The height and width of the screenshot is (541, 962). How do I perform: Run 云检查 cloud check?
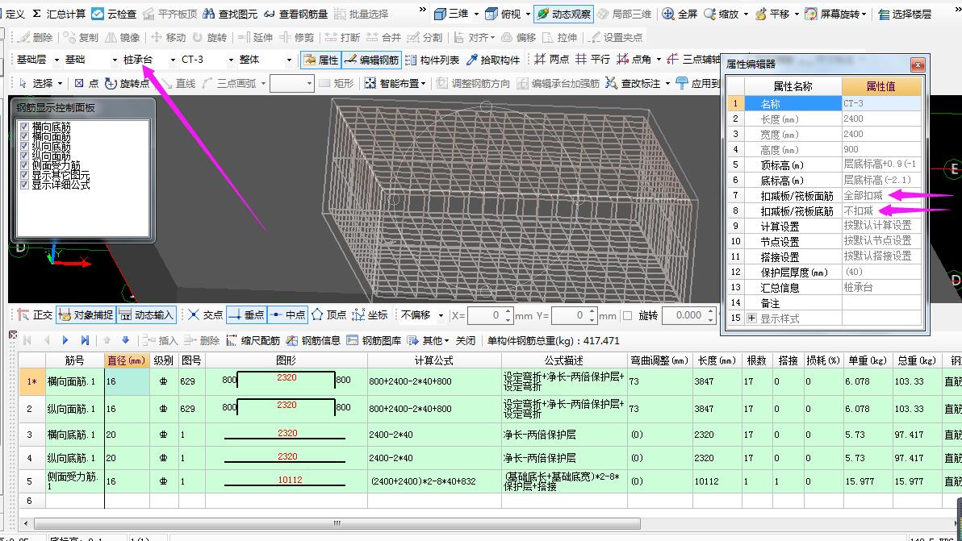tap(114, 14)
